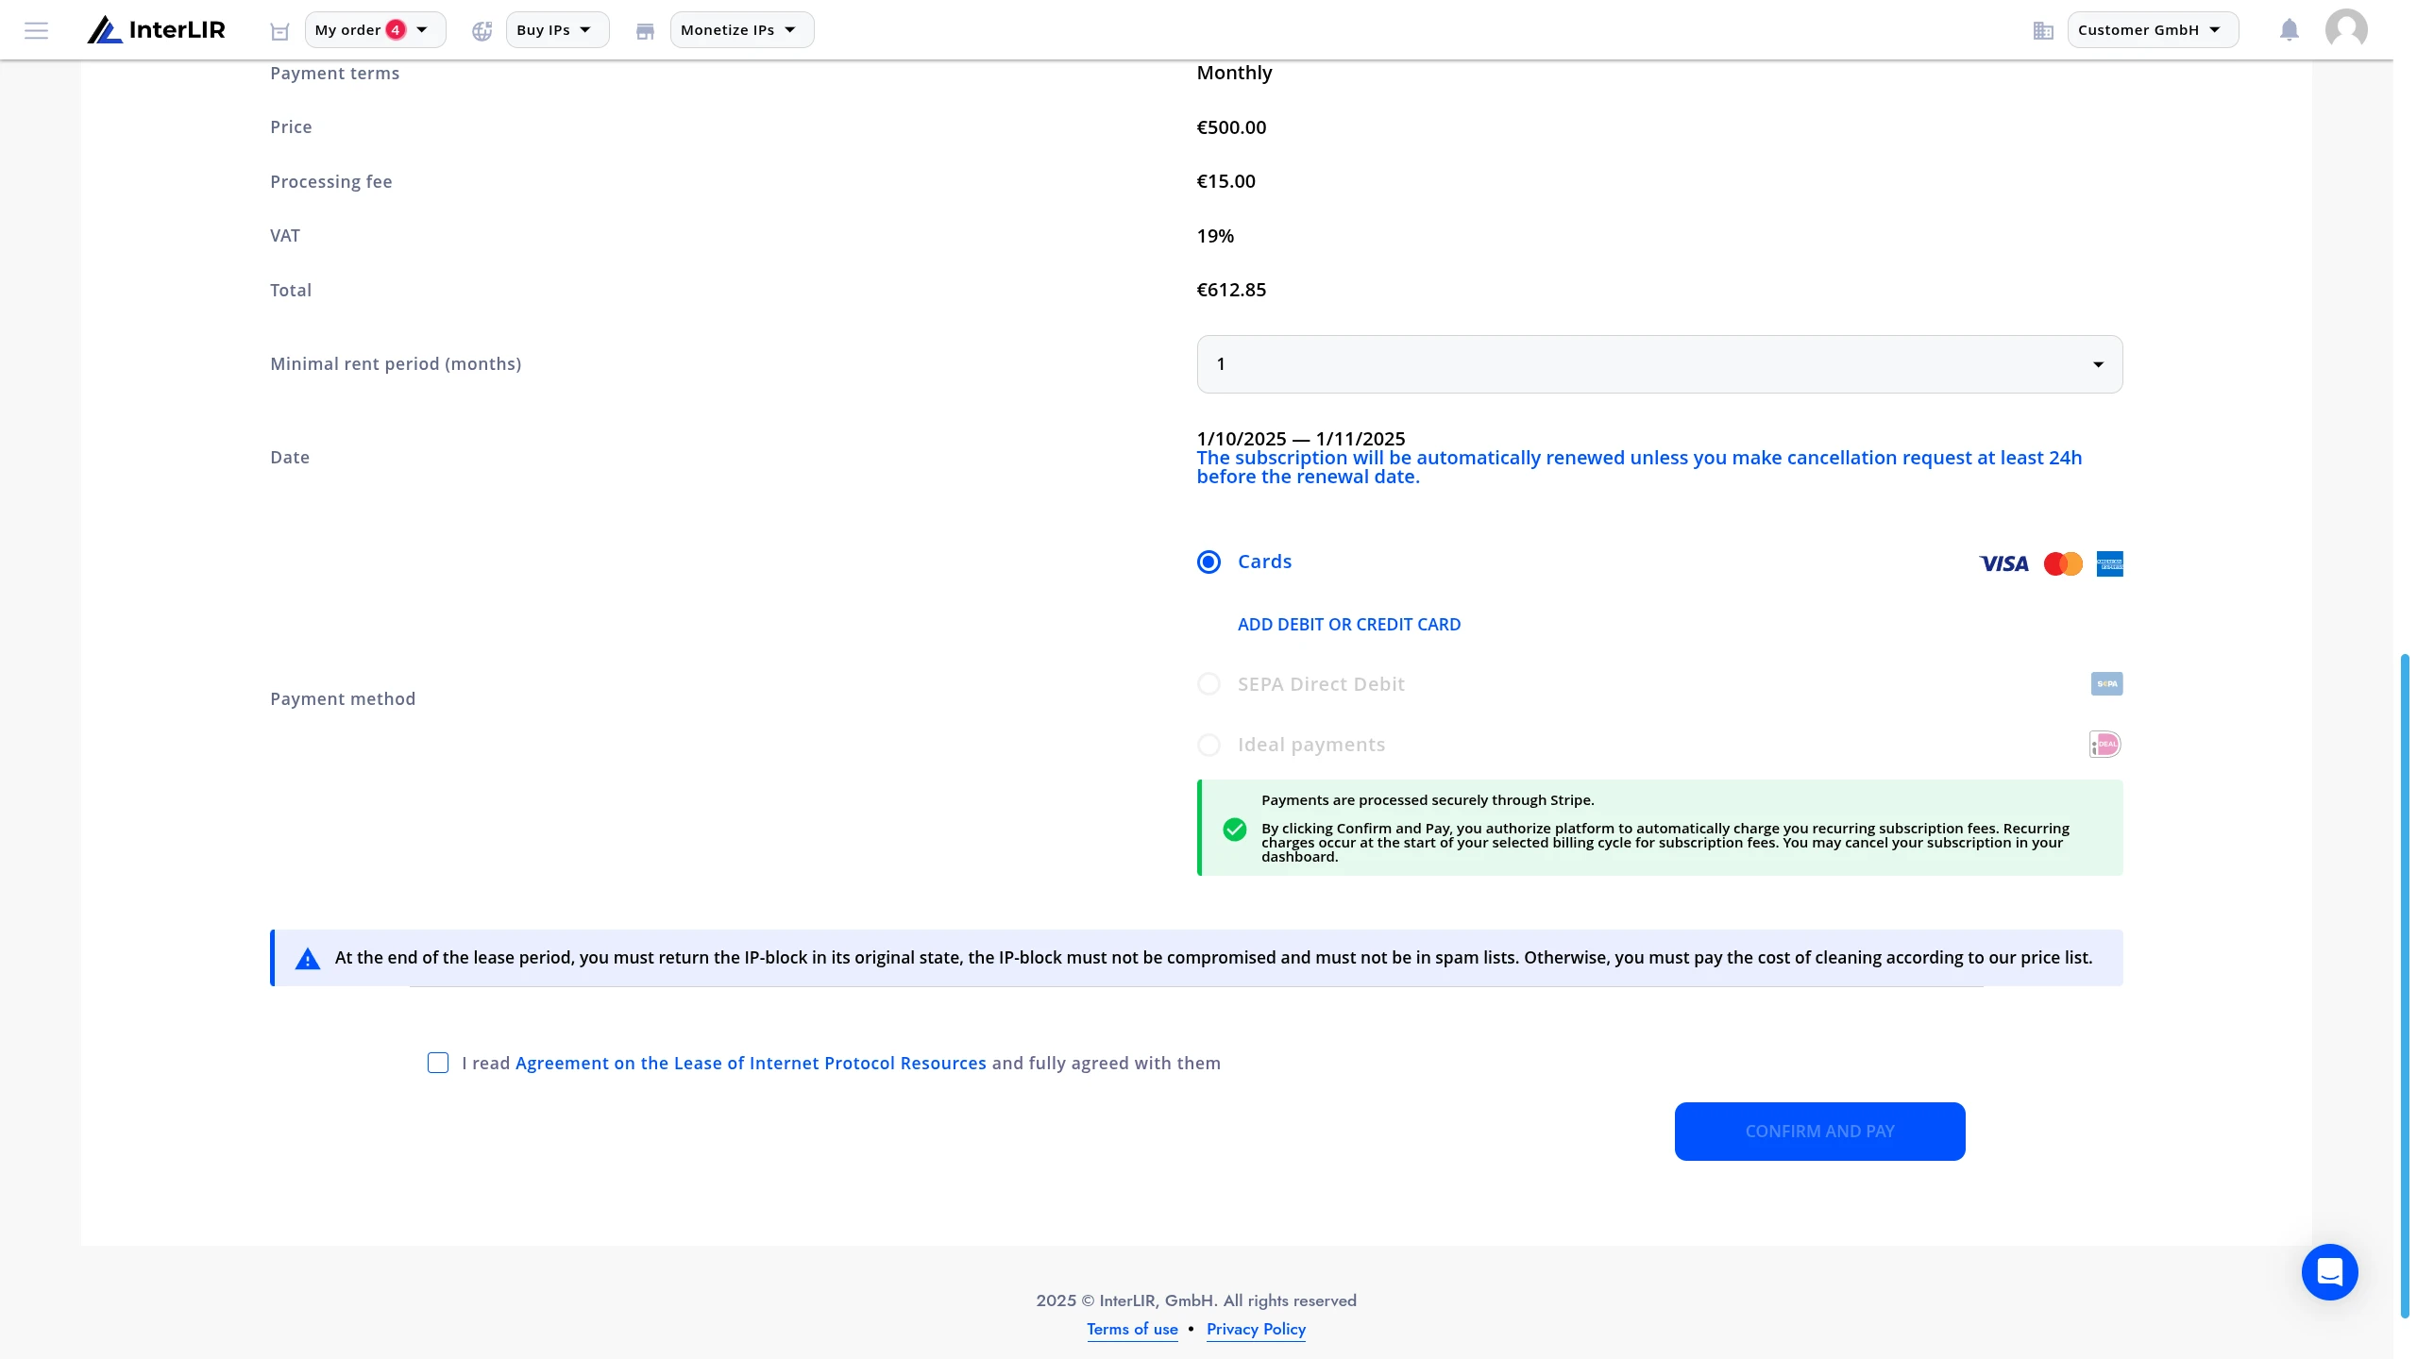Click the green checkmark Stripe icon
The height and width of the screenshot is (1359, 2417).
(1234, 829)
